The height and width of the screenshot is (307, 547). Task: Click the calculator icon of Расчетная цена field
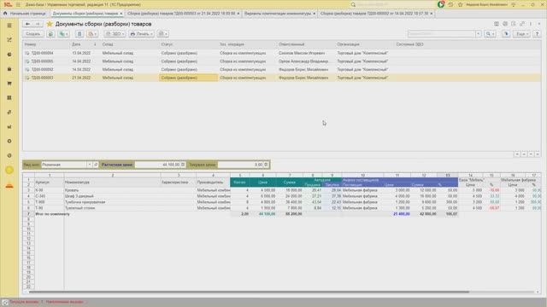click(183, 165)
